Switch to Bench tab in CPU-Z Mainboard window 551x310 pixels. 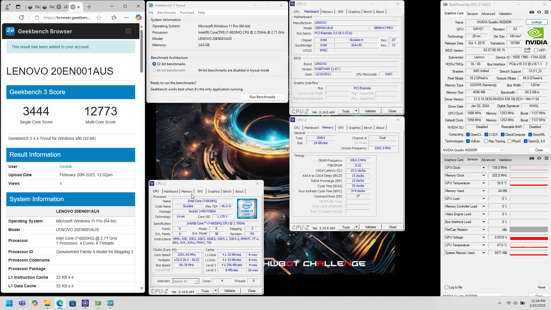(x=368, y=12)
